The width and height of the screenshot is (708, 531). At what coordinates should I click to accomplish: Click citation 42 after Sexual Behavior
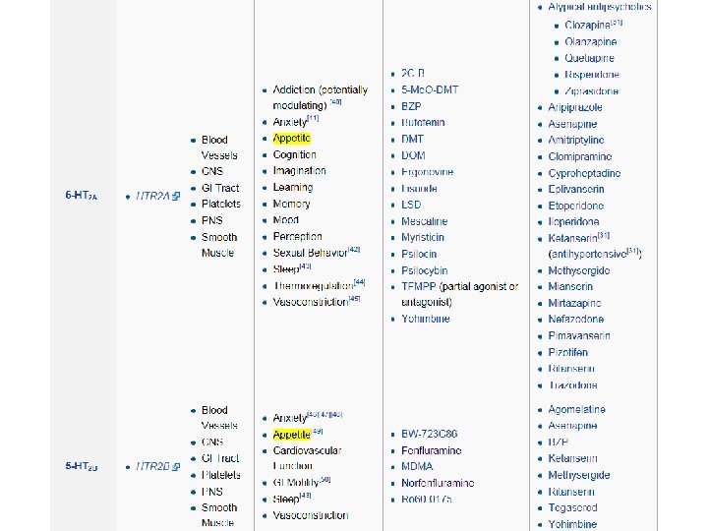coord(354,249)
